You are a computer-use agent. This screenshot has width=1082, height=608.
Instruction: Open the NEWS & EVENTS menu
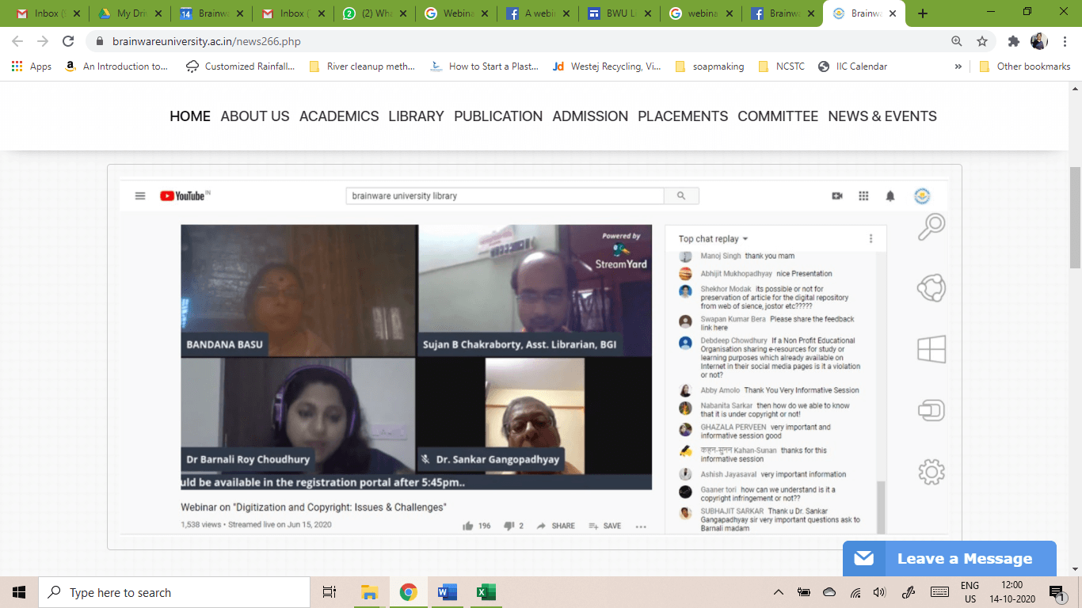[882, 116]
